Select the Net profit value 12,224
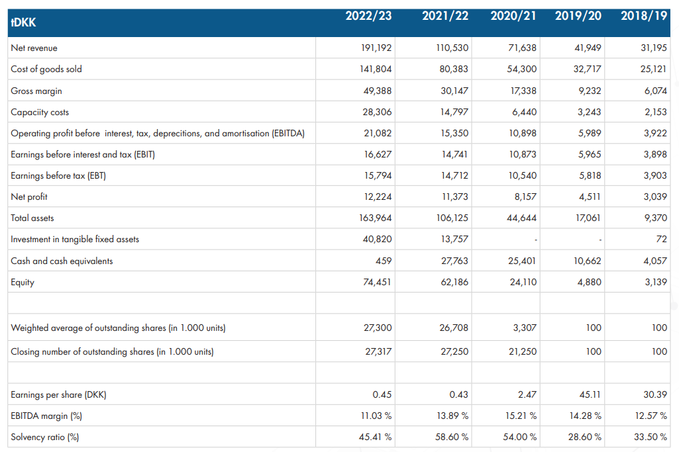Image resolution: width=679 pixels, height=452 pixels. click(378, 197)
